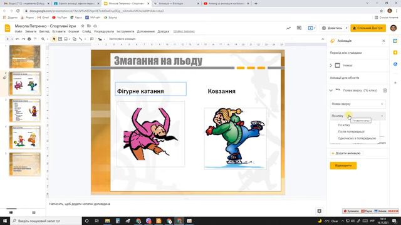Click the new slide plus button
Viewport: 401px width, 225px height.
point(8,39)
